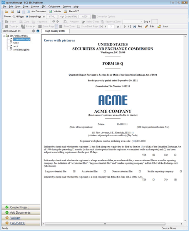The image size is (189, 231).
Task: Click the Lock icon
Action: (159, 27)
